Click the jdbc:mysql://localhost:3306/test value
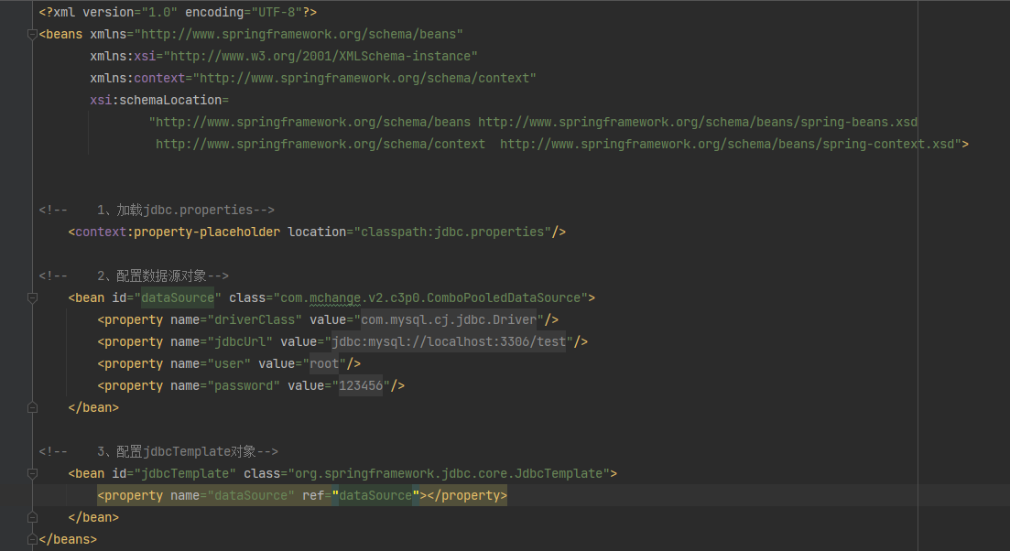The image size is (1010, 551). [449, 341]
